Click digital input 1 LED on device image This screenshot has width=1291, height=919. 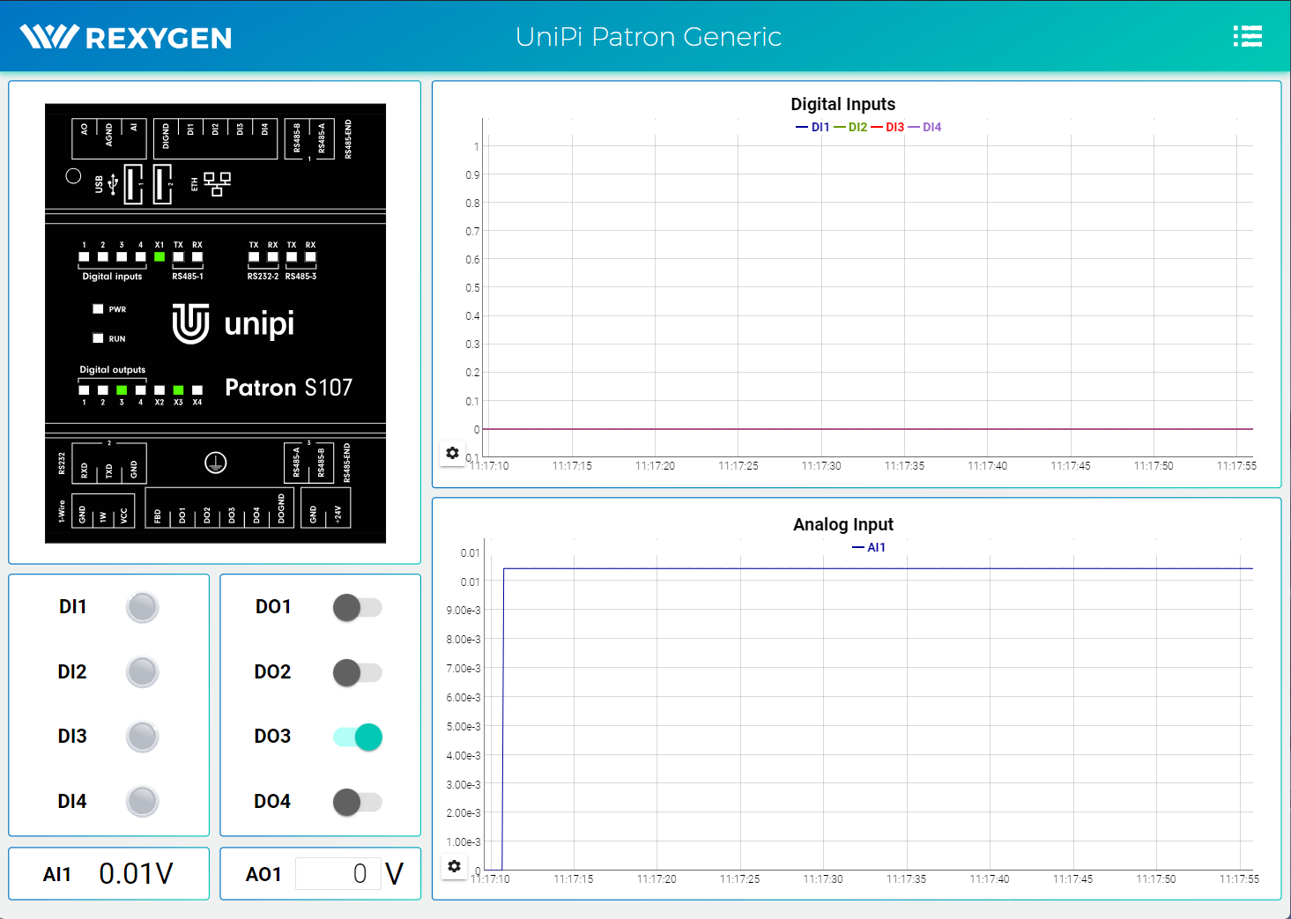[84, 257]
